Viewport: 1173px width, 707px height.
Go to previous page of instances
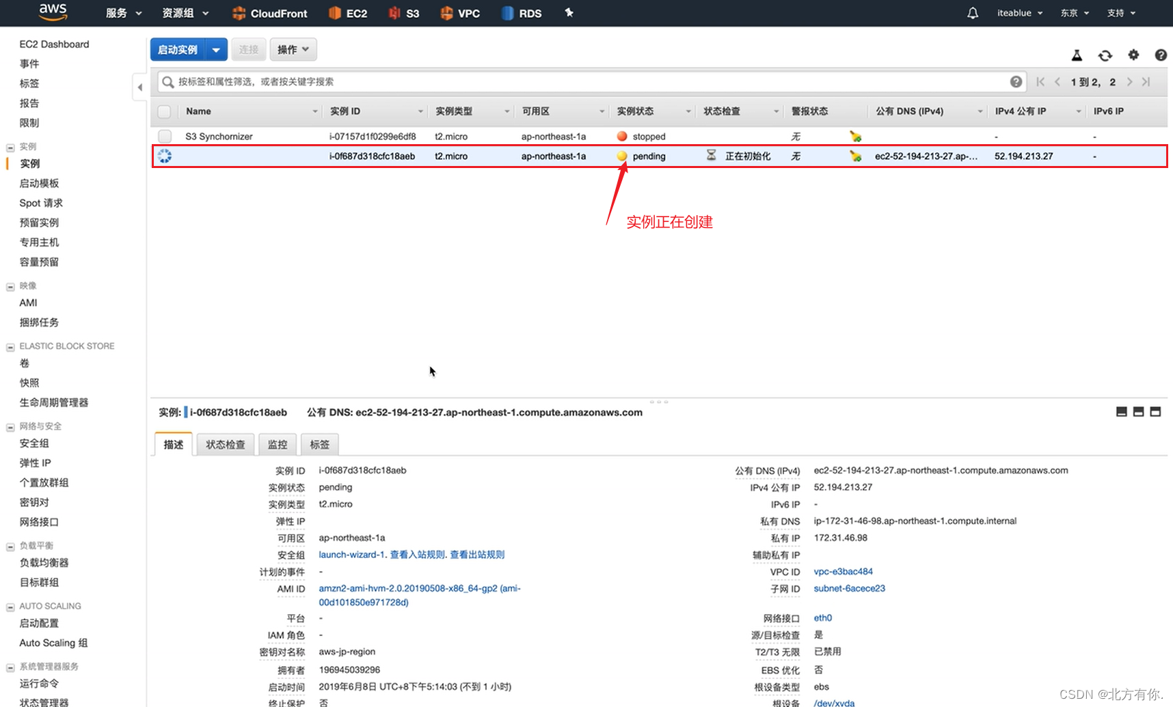[x=1057, y=82]
